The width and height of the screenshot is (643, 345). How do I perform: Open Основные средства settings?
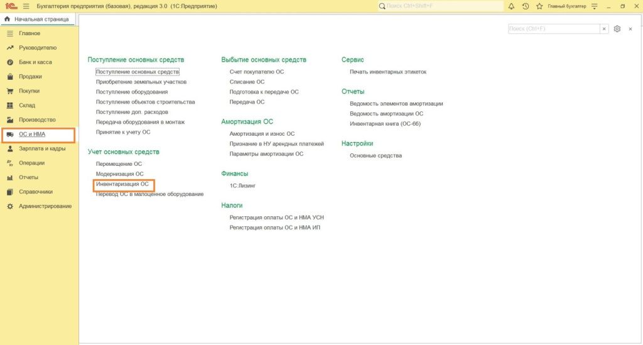[x=376, y=155]
